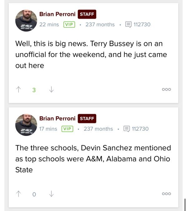Open Brian Perroni profile from second post
This screenshot has width=187, height=211.
(x=57, y=118)
